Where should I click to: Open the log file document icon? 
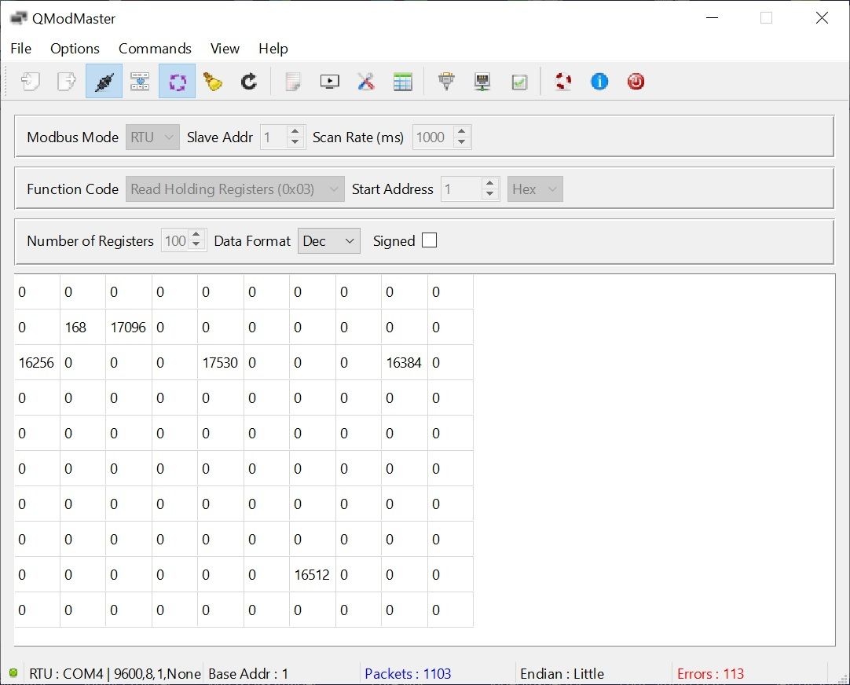coord(293,81)
